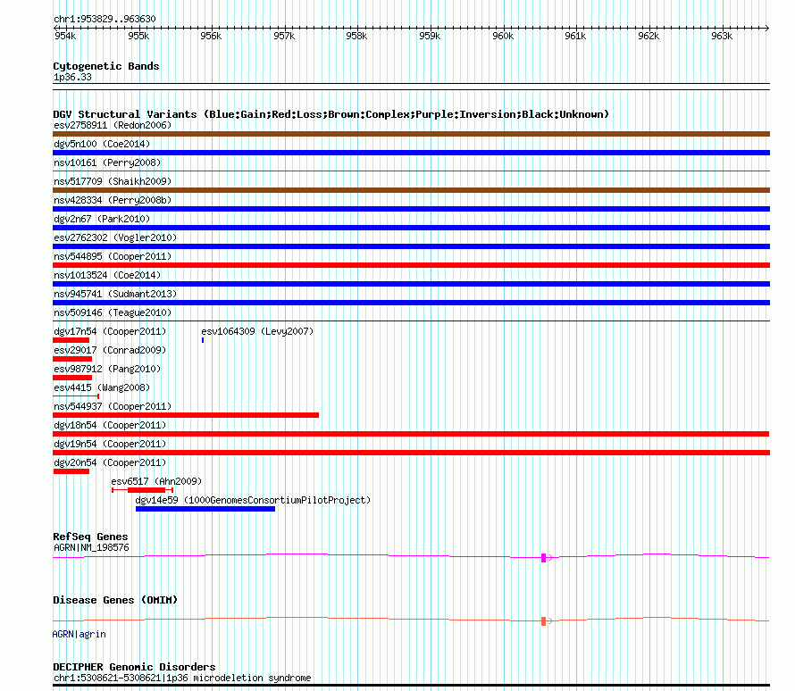Select the esv1064309 (Levy2007) label

point(257,331)
